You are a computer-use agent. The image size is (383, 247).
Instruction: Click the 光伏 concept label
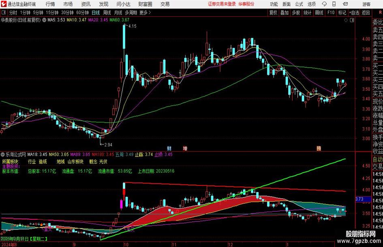click(x=103, y=162)
